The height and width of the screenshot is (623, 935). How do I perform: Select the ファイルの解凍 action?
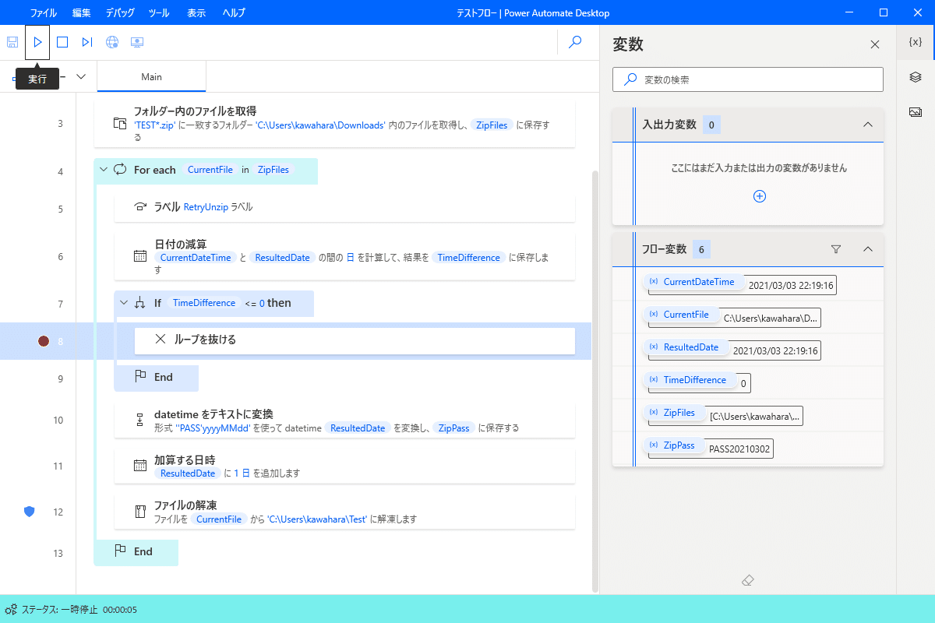[x=344, y=512]
